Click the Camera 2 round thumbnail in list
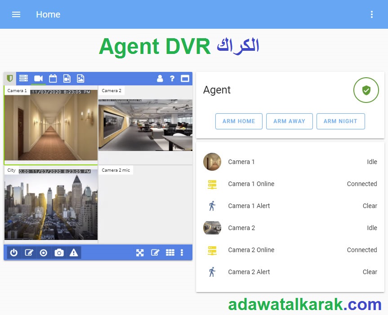Viewport: 388px width, 315px height. pyautogui.click(x=212, y=228)
